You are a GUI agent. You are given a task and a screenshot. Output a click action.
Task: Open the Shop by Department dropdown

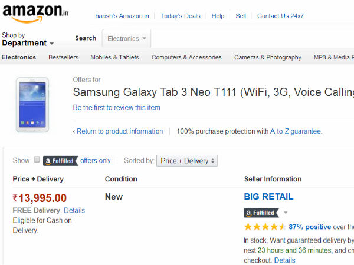[x=27, y=39]
